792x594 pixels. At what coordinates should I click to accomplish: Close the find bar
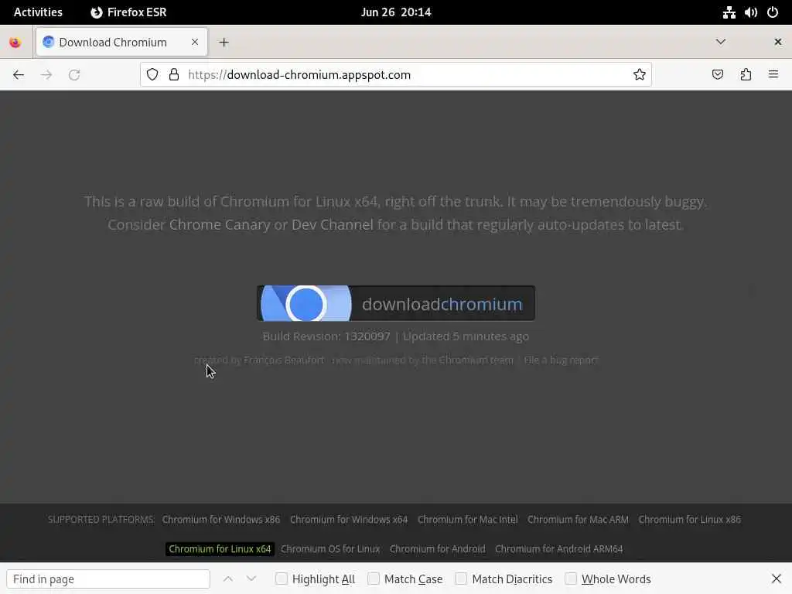pos(777,579)
